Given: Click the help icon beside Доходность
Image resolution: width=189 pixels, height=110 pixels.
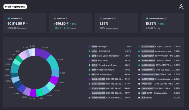Looking at the screenshot, I should point(115,19).
